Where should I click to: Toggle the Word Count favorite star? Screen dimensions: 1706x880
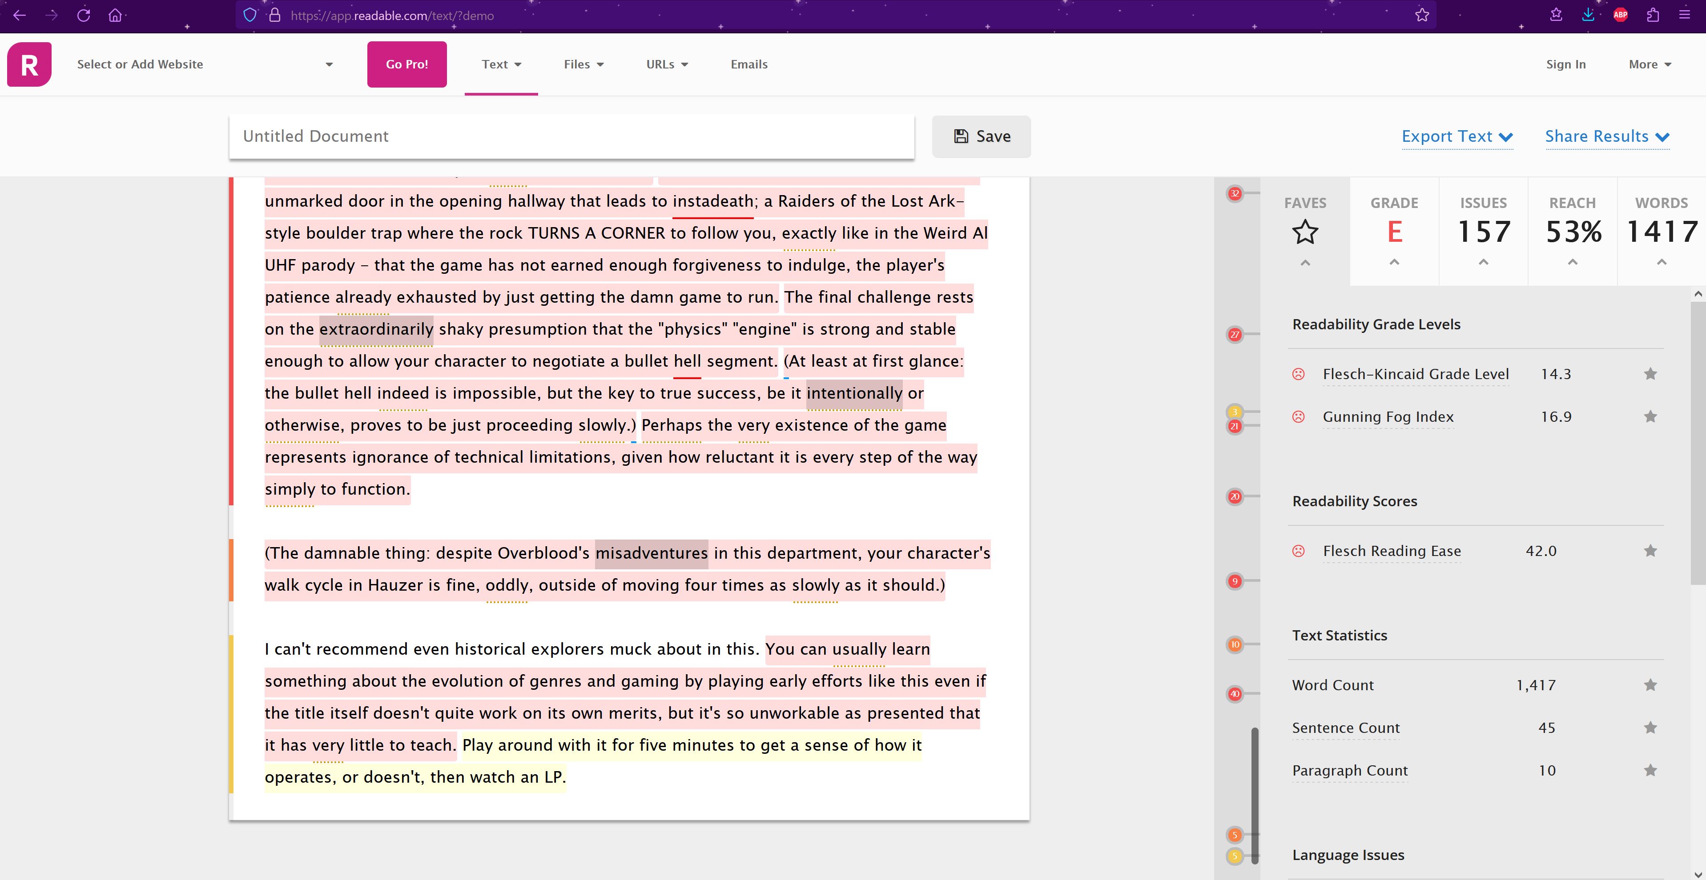coord(1650,685)
